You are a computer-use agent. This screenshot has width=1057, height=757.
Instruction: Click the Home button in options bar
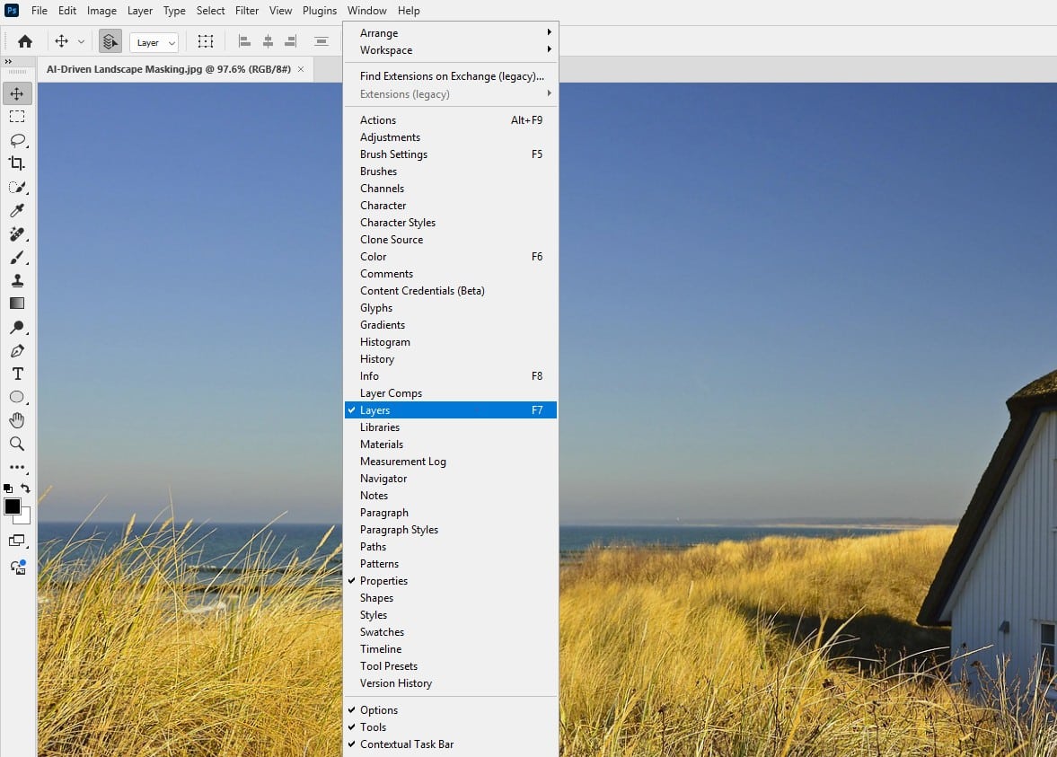coord(25,41)
